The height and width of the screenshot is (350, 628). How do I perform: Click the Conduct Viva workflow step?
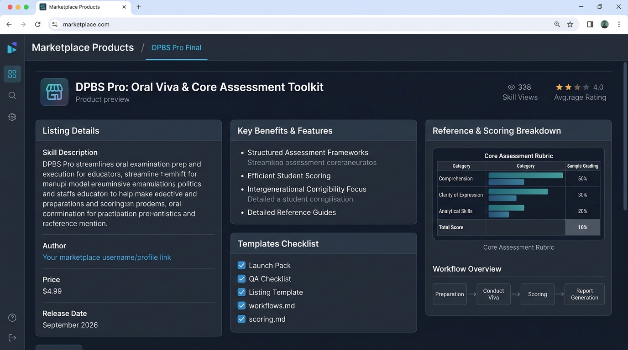click(x=493, y=294)
